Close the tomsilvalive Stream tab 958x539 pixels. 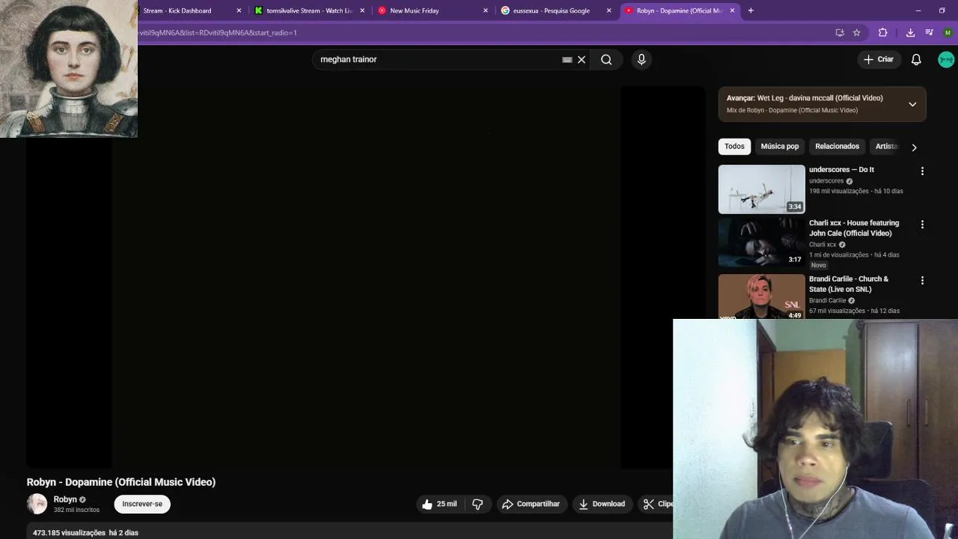point(362,10)
